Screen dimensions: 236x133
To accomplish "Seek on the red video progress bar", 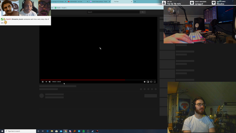I will [x=98, y=80].
